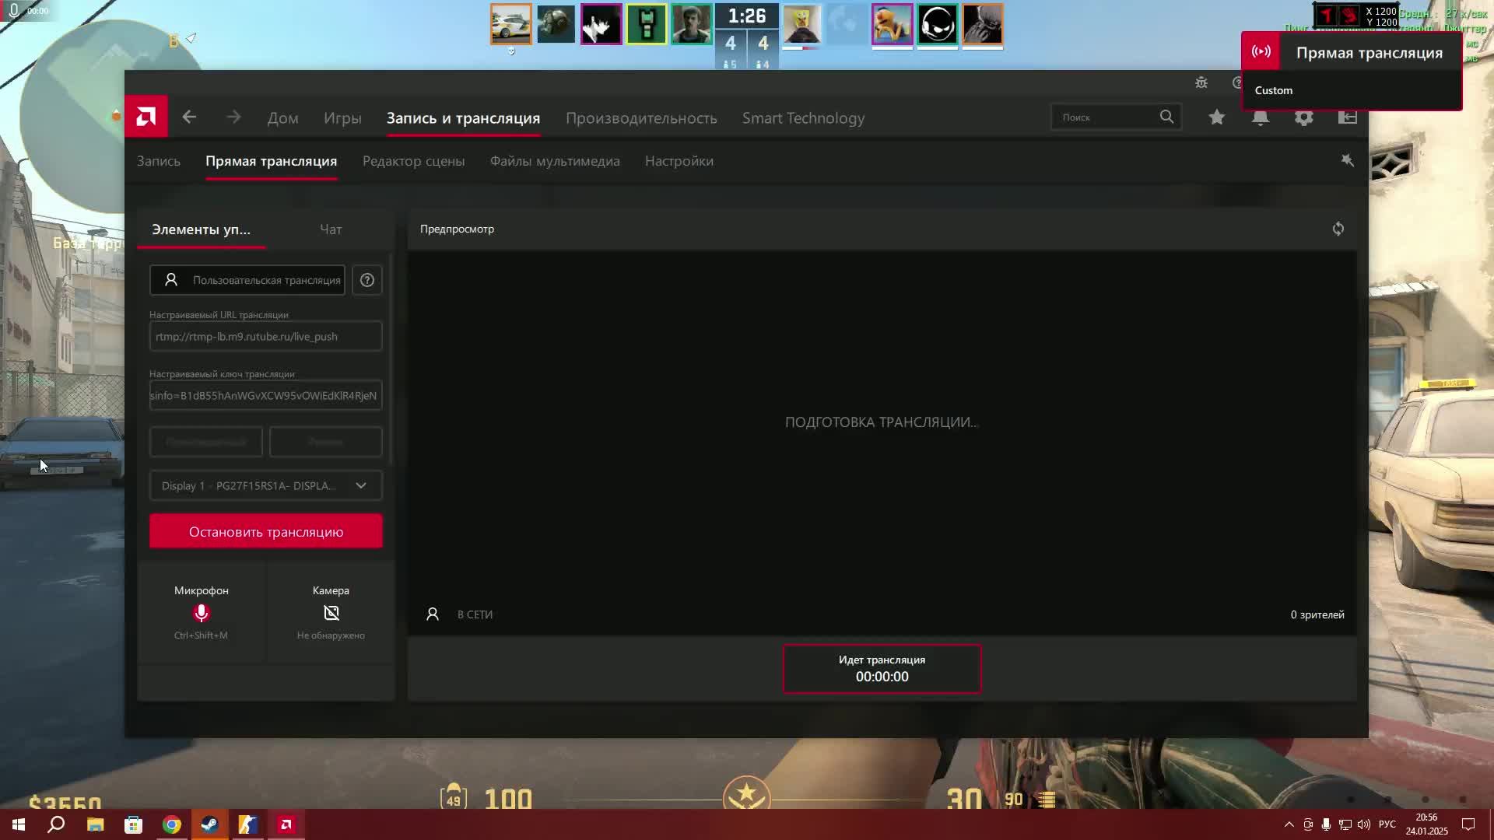Click the stream key input field
1494x840 pixels.
[x=265, y=395]
